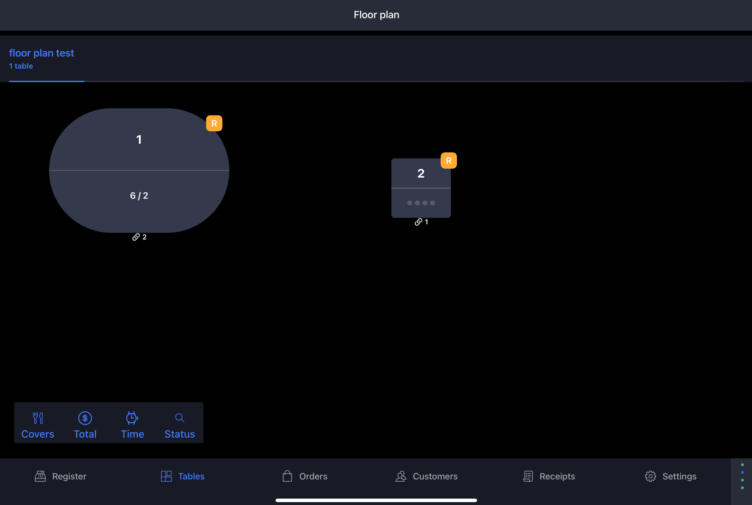Click the chain link icon under table 1
Image resolution: width=752 pixels, height=505 pixels.
tap(135, 237)
